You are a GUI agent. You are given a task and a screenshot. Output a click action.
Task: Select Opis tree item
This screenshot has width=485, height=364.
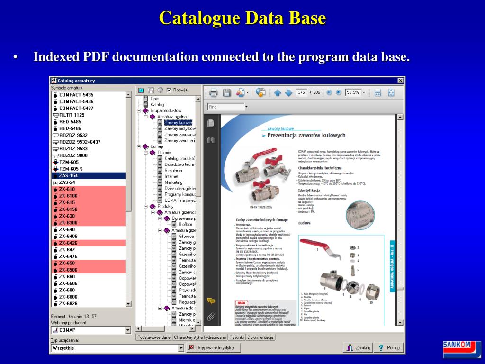154,99
